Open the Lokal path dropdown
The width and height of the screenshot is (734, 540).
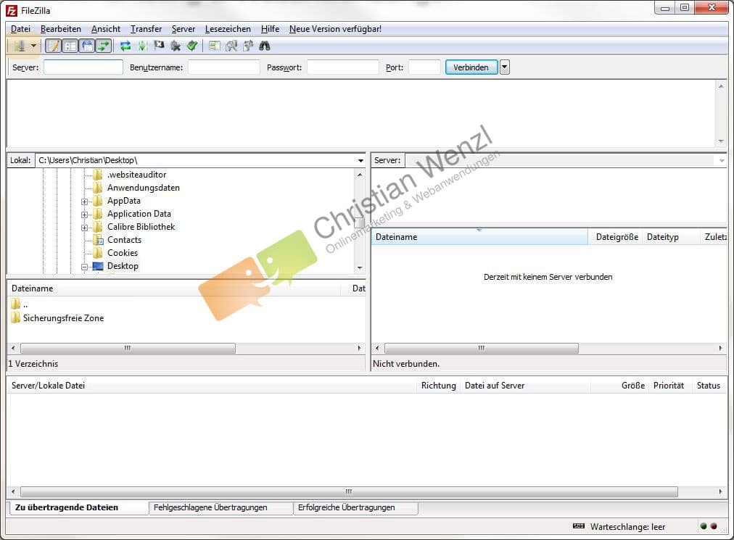pos(360,160)
